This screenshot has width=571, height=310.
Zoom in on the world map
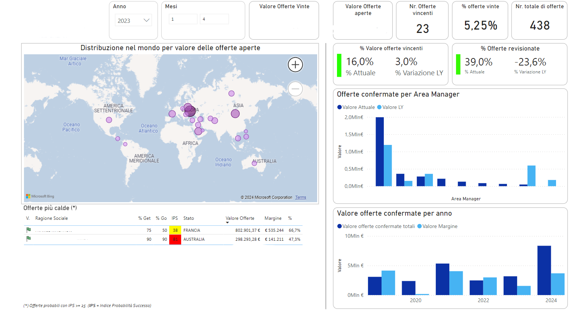[x=295, y=65]
